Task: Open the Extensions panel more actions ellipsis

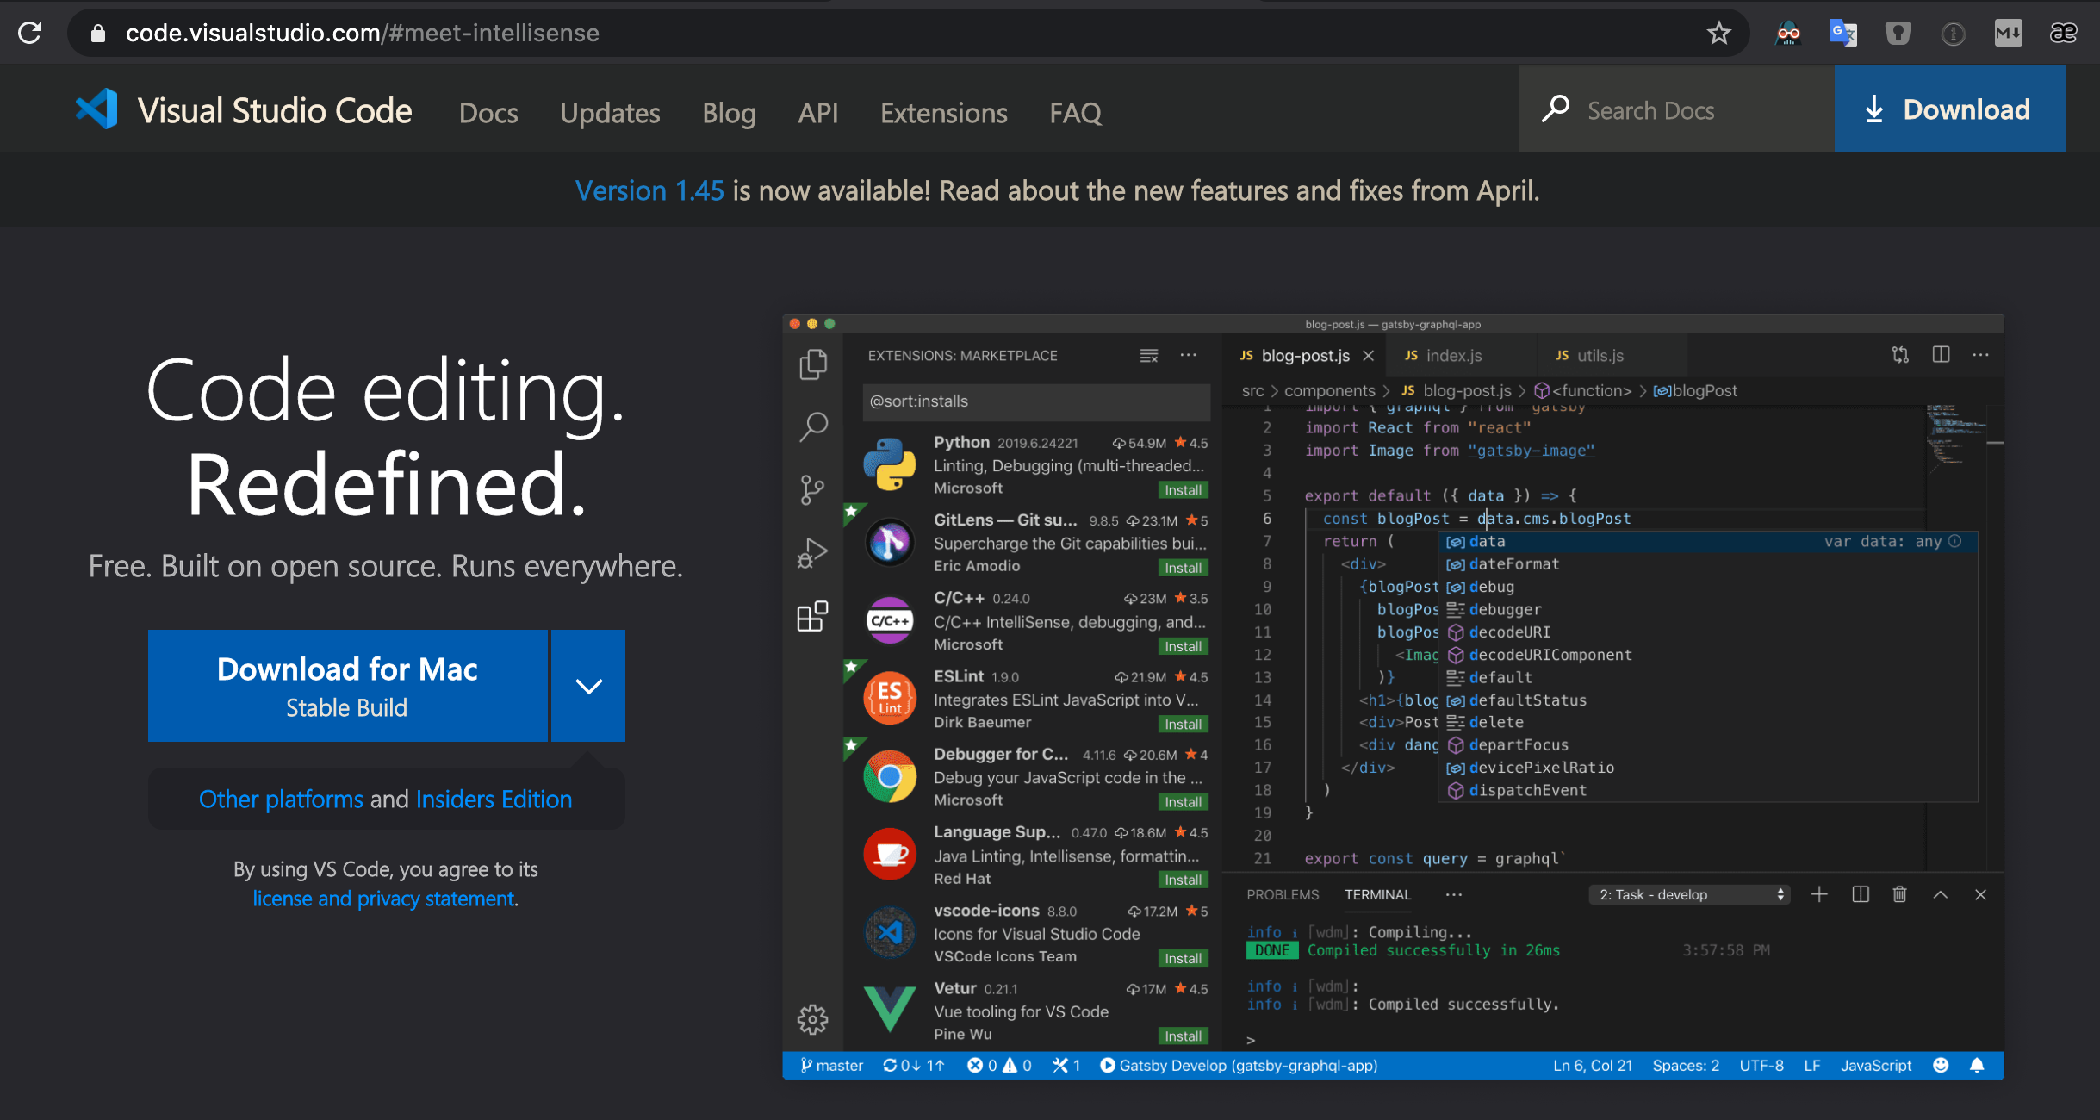Action: pos(1189,355)
